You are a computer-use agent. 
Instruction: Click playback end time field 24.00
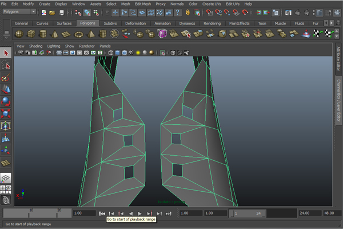310,213
